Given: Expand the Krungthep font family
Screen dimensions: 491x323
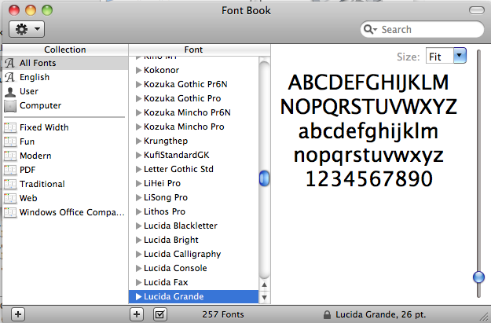Looking at the screenshot, I should (138, 141).
